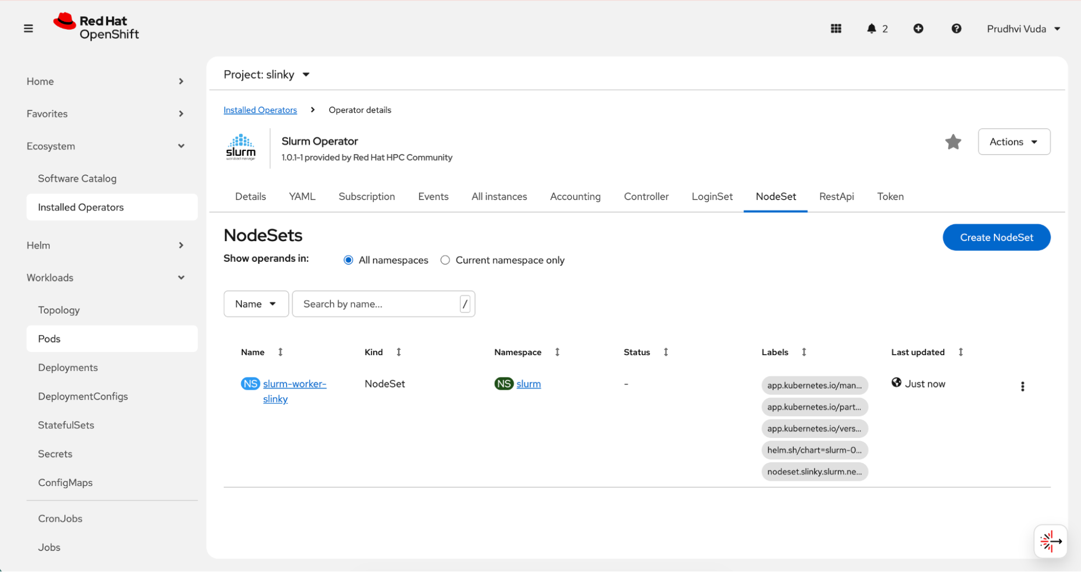Switch to the Subscription tab
This screenshot has height=572, width=1081.
[367, 196]
